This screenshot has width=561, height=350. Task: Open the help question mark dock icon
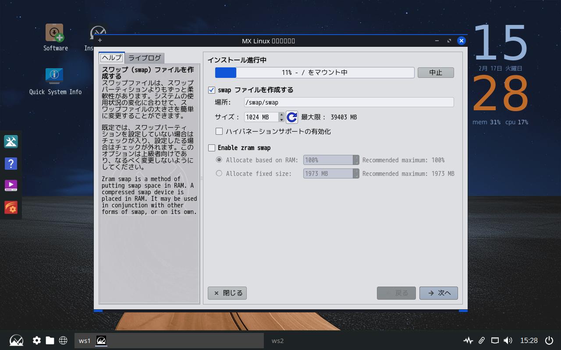(x=11, y=164)
